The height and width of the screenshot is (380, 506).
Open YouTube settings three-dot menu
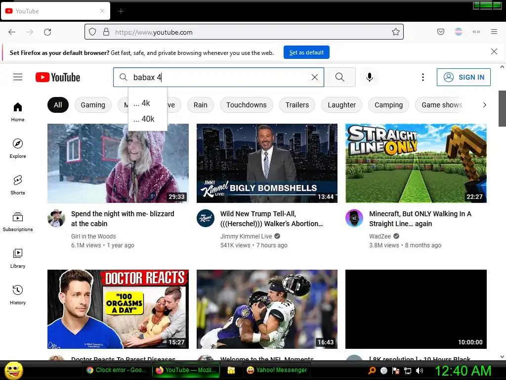tap(423, 77)
